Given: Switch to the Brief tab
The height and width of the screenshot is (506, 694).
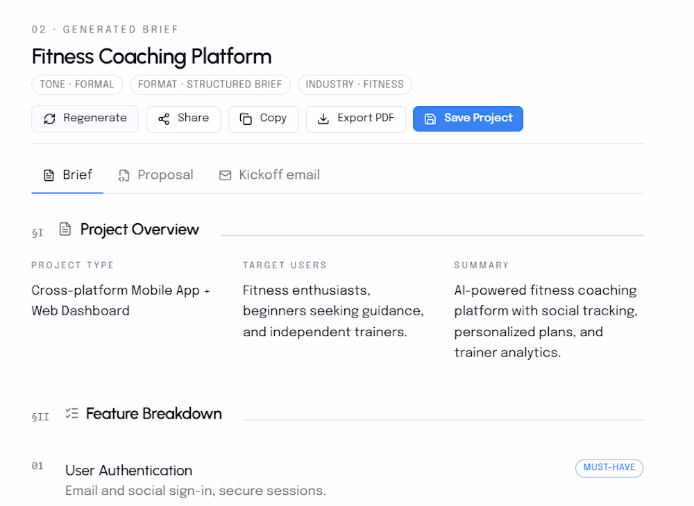Looking at the screenshot, I should click(x=67, y=175).
